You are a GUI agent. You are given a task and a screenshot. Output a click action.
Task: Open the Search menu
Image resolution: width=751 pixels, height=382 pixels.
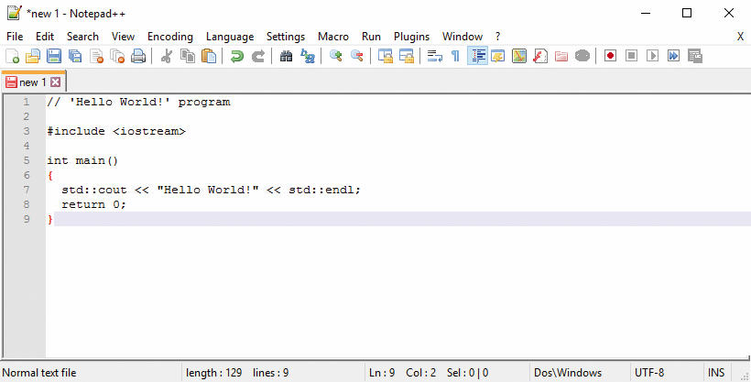[x=82, y=37]
